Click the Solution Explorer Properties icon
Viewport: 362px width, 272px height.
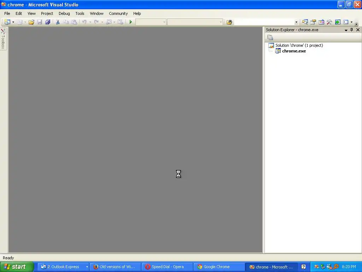point(270,37)
